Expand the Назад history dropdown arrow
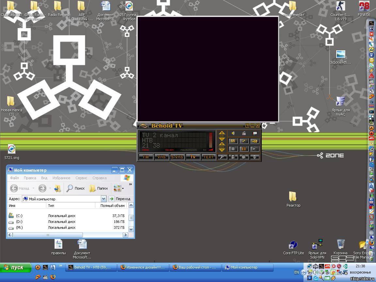 point(33,188)
